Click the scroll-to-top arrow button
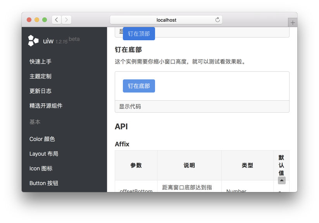 pyautogui.click(x=282, y=180)
